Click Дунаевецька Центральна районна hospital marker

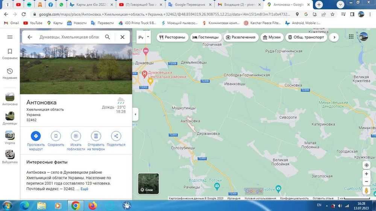point(144,74)
